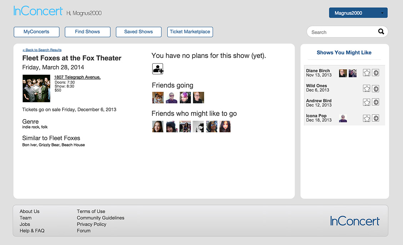
Task: Click the Diane Birch show title
Action: click(318, 71)
